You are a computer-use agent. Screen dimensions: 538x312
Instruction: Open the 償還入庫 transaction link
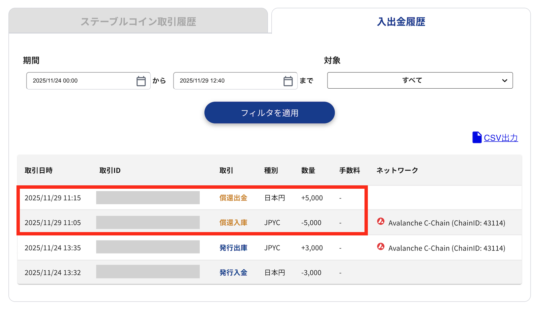[x=233, y=223]
